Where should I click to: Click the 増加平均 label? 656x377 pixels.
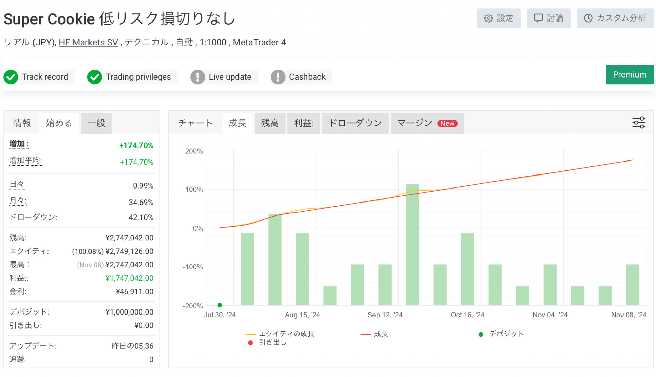tap(26, 160)
